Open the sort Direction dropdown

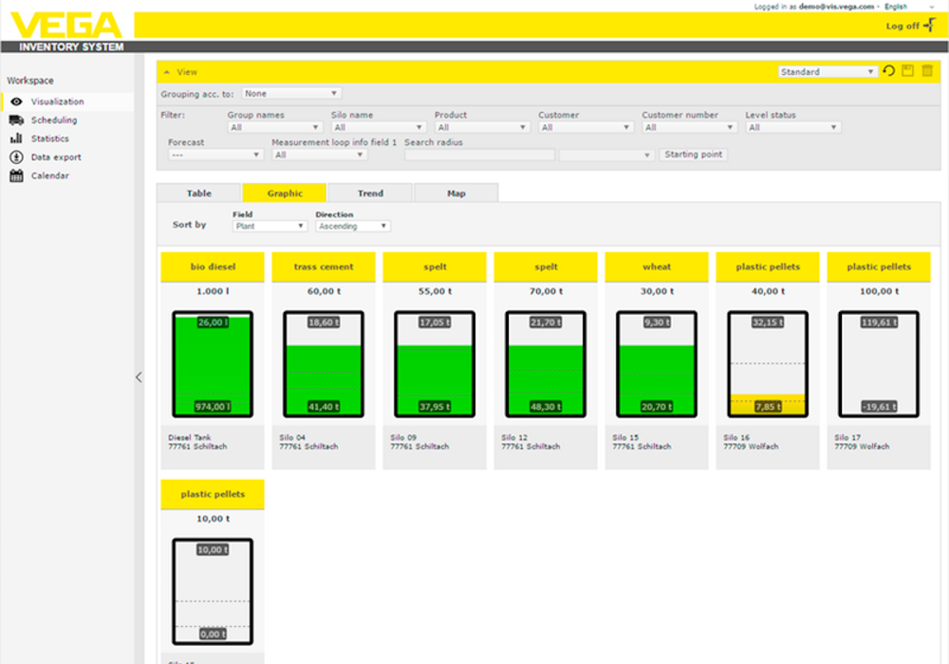point(353,226)
